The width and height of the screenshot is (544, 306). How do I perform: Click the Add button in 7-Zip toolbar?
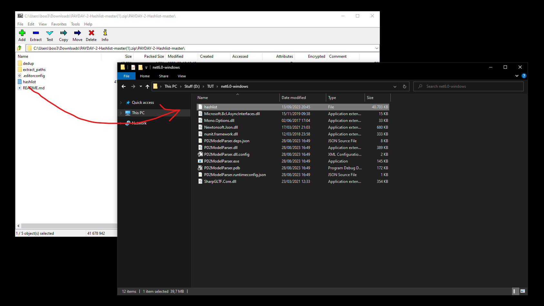[x=22, y=35]
